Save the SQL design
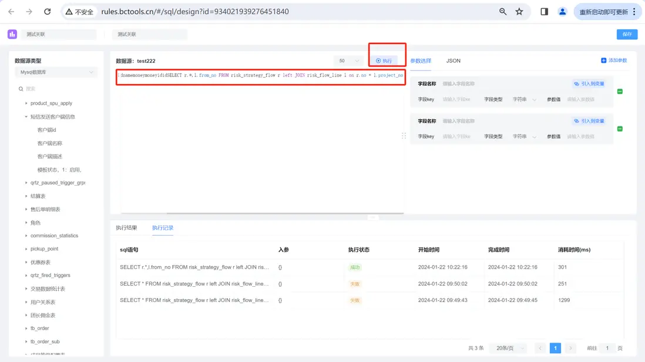The height and width of the screenshot is (362, 645). [x=627, y=34]
